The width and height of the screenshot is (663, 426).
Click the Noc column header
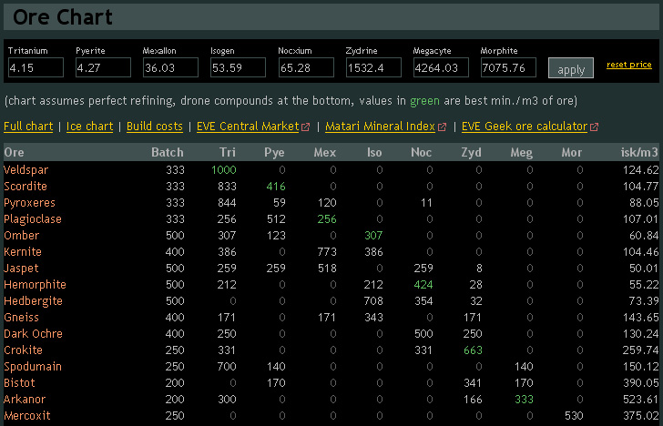point(421,152)
